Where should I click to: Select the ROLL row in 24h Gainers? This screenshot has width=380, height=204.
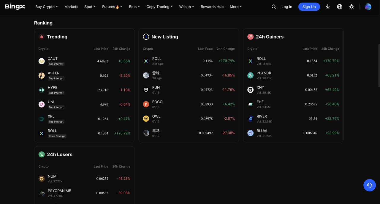[293, 61]
